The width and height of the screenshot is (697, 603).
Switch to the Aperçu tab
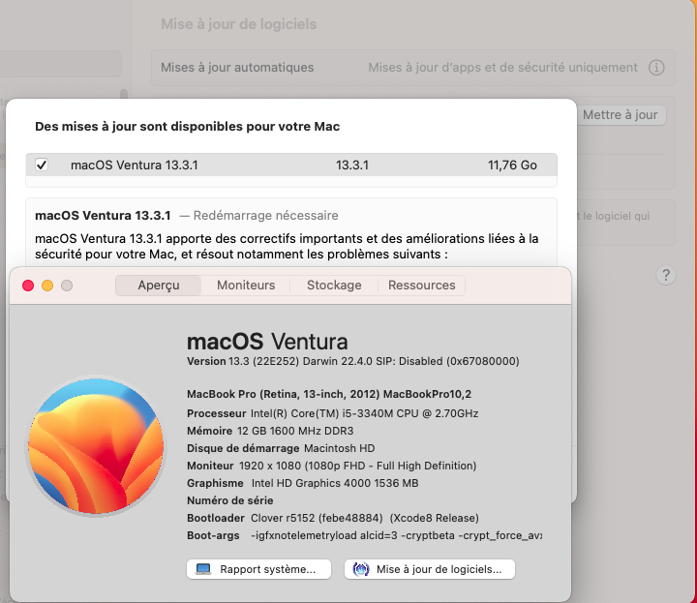point(158,286)
